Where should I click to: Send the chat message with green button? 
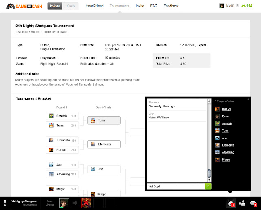pyautogui.click(x=208, y=186)
